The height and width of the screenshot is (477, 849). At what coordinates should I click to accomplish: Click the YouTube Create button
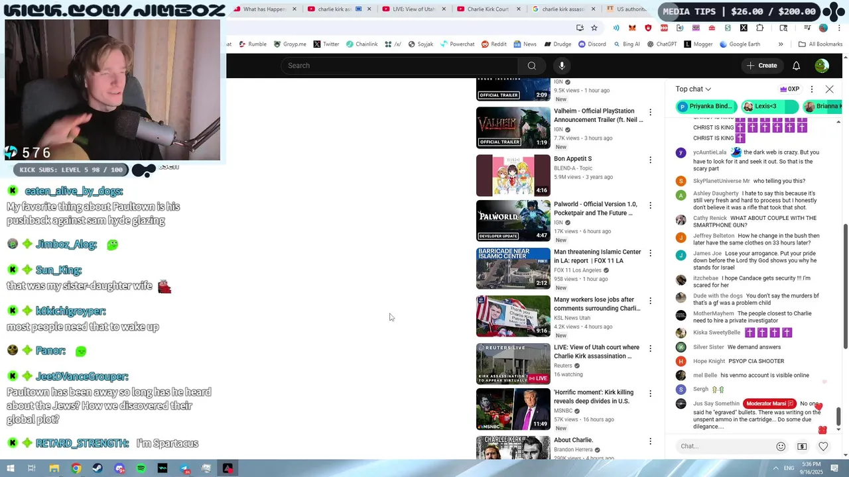coord(761,66)
